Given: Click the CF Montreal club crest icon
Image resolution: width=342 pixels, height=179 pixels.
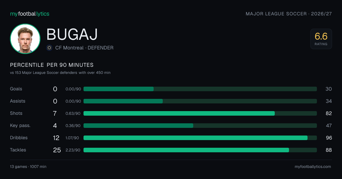Looking at the screenshot, I should (49, 48).
